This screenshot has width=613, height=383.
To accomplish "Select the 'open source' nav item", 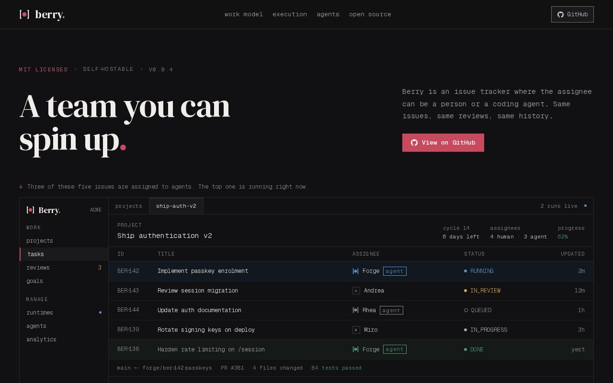I will (x=370, y=14).
